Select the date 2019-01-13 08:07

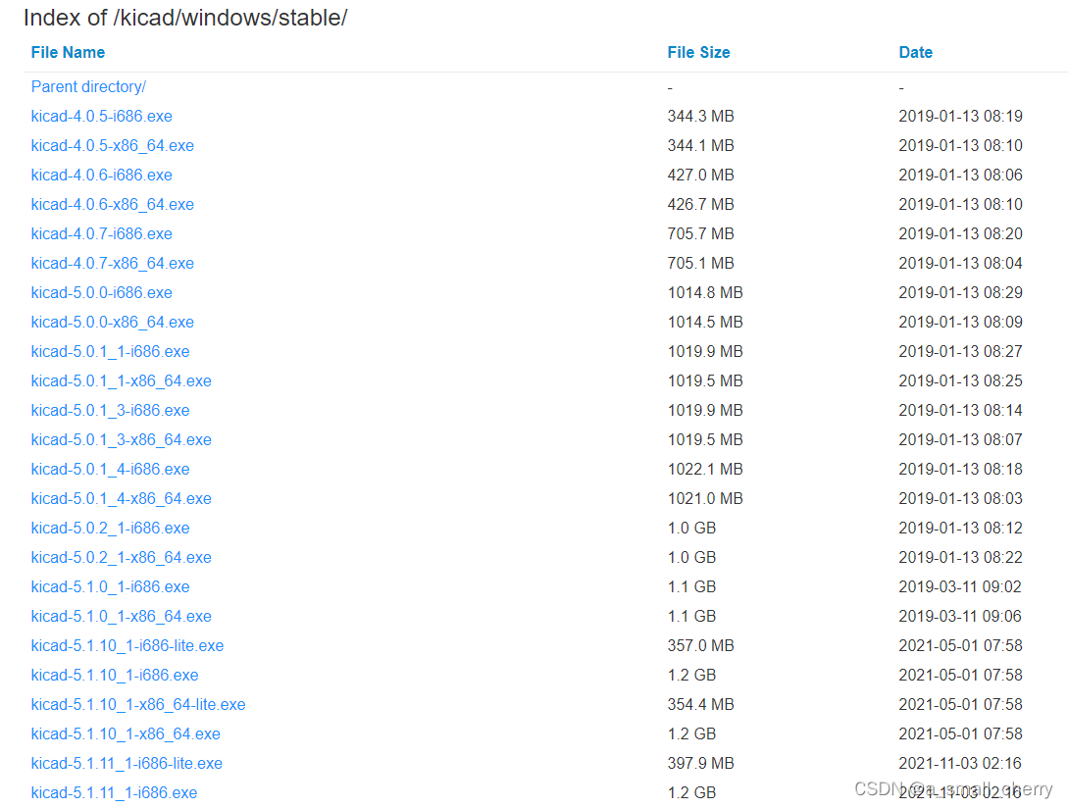(960, 439)
